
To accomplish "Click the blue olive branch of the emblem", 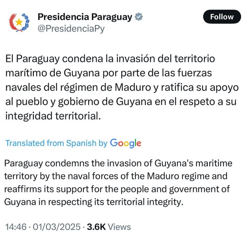I will [x=25, y=22].
